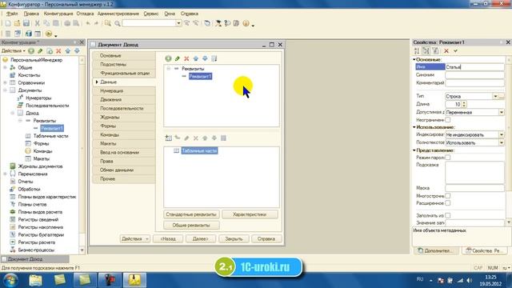The height and width of the screenshot is (288, 512).
Task: Move item down in Configuration panel toolbar
Action: click(77, 51)
